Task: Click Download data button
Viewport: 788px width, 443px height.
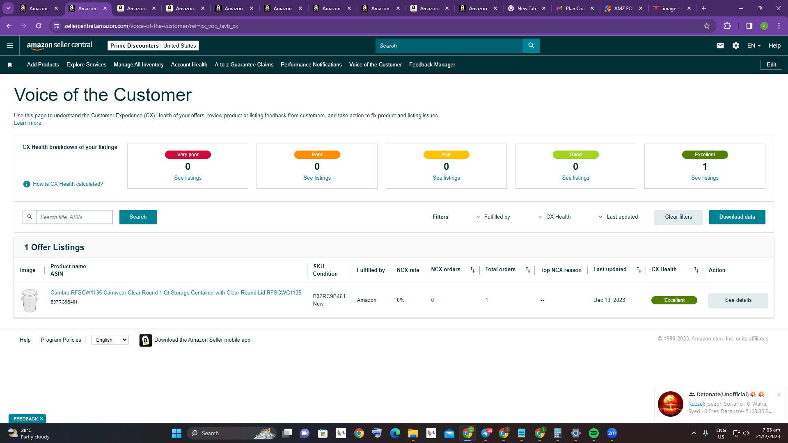Action: 737,217
